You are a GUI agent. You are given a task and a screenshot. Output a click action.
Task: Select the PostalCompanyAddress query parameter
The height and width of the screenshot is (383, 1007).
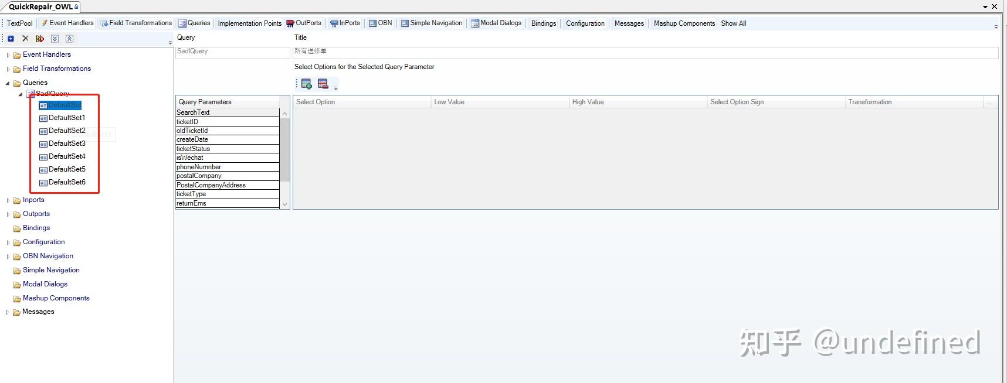[228, 185]
